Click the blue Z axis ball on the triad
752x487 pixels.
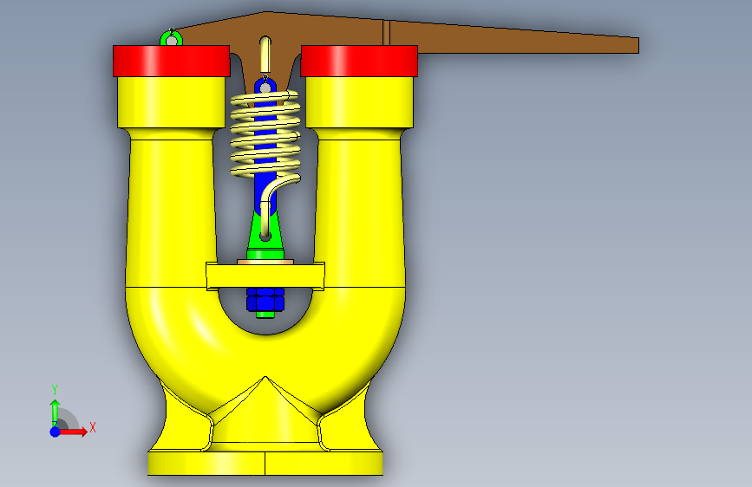click(x=56, y=432)
